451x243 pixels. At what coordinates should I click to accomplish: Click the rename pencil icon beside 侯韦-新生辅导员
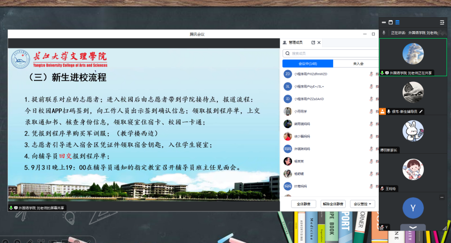click(421, 111)
